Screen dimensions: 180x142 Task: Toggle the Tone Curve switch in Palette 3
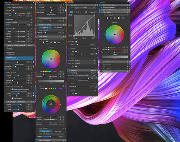pyautogui.click(x=69, y=5)
